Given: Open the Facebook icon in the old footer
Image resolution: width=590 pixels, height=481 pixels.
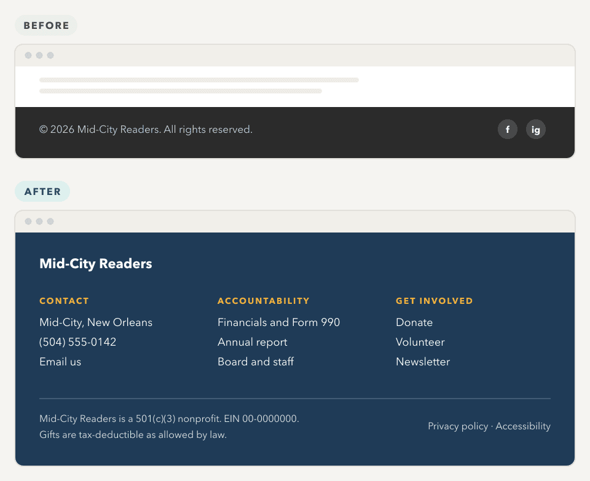Looking at the screenshot, I should click(x=507, y=130).
